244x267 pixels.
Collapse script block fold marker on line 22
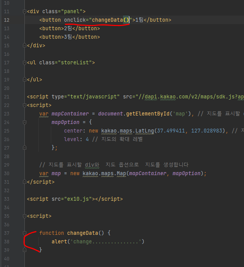point(24,105)
